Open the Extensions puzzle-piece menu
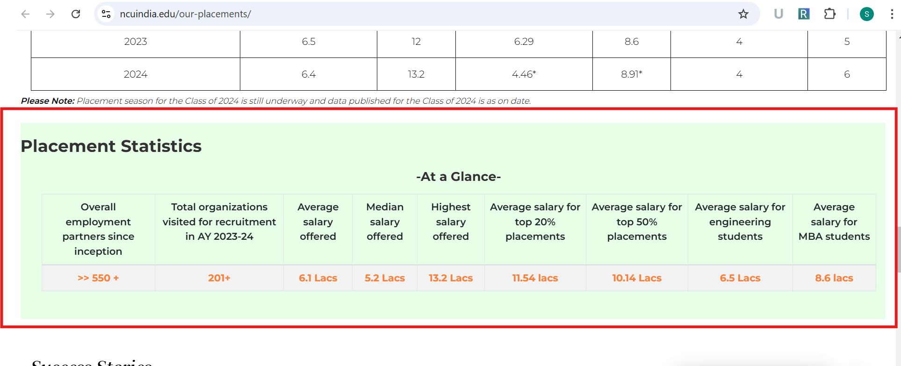 [829, 14]
